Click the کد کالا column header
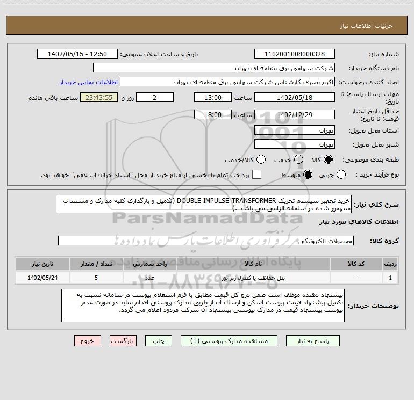The height and width of the screenshot is (400, 414). pyautogui.click(x=356, y=264)
